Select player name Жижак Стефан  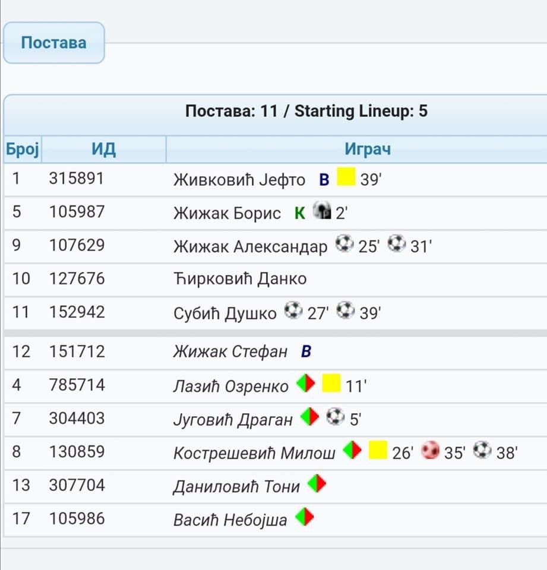click(x=230, y=351)
